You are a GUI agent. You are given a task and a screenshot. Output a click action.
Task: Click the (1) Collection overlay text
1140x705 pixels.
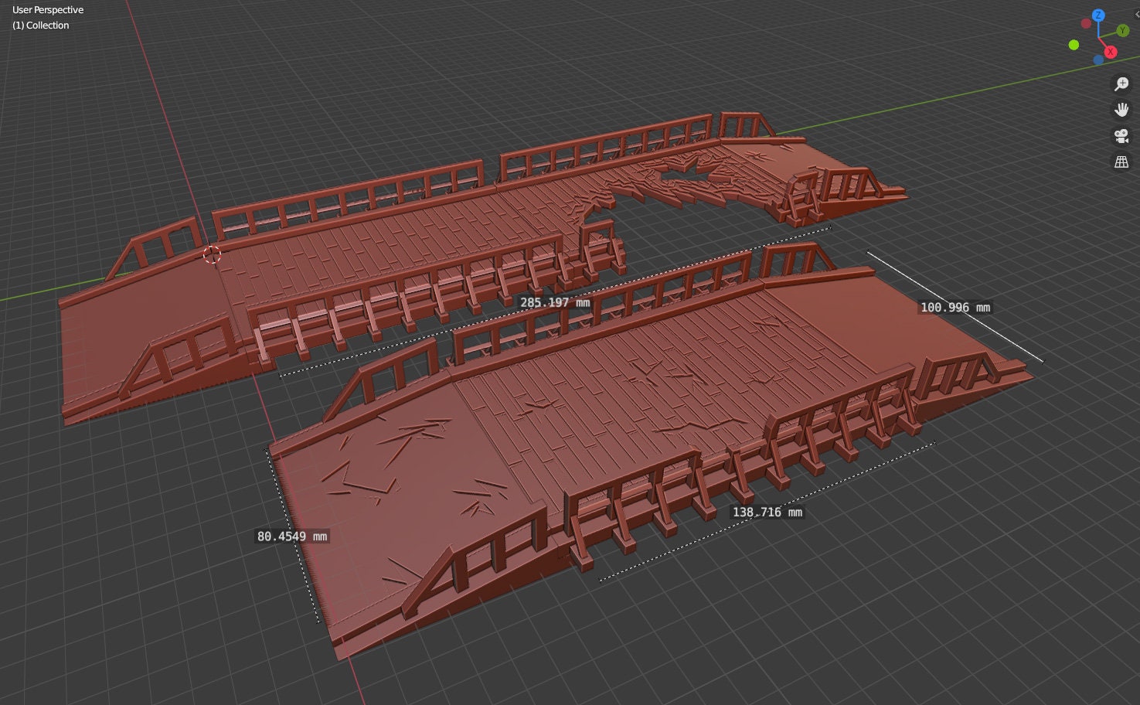[40, 26]
